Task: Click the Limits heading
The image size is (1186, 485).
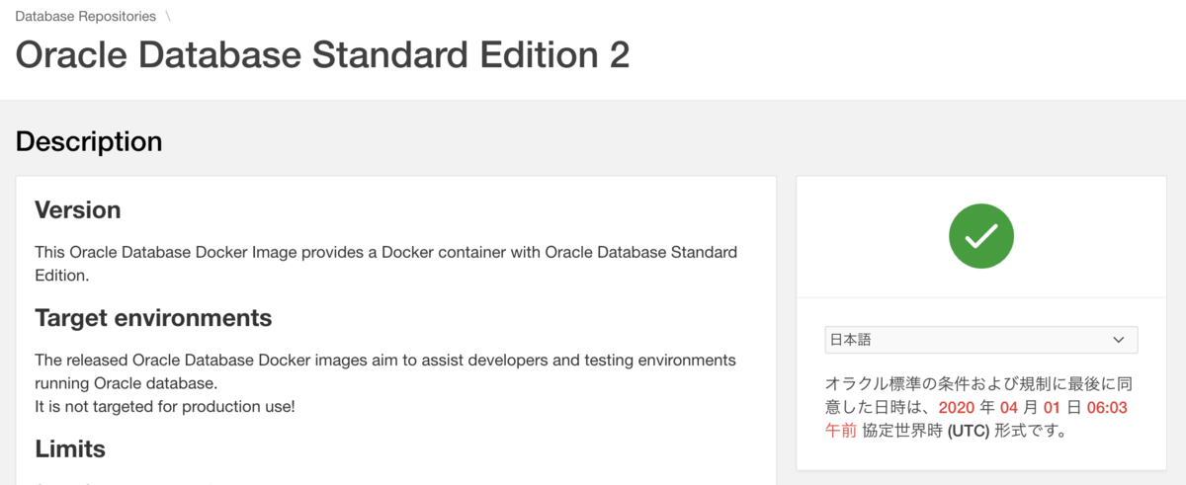Action: click(70, 448)
